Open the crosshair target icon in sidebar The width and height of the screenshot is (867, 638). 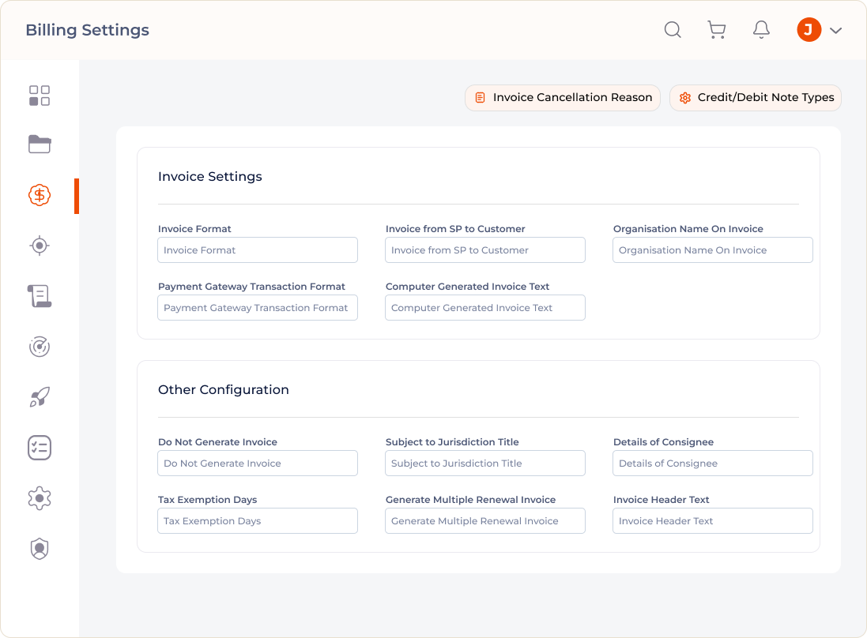click(40, 246)
